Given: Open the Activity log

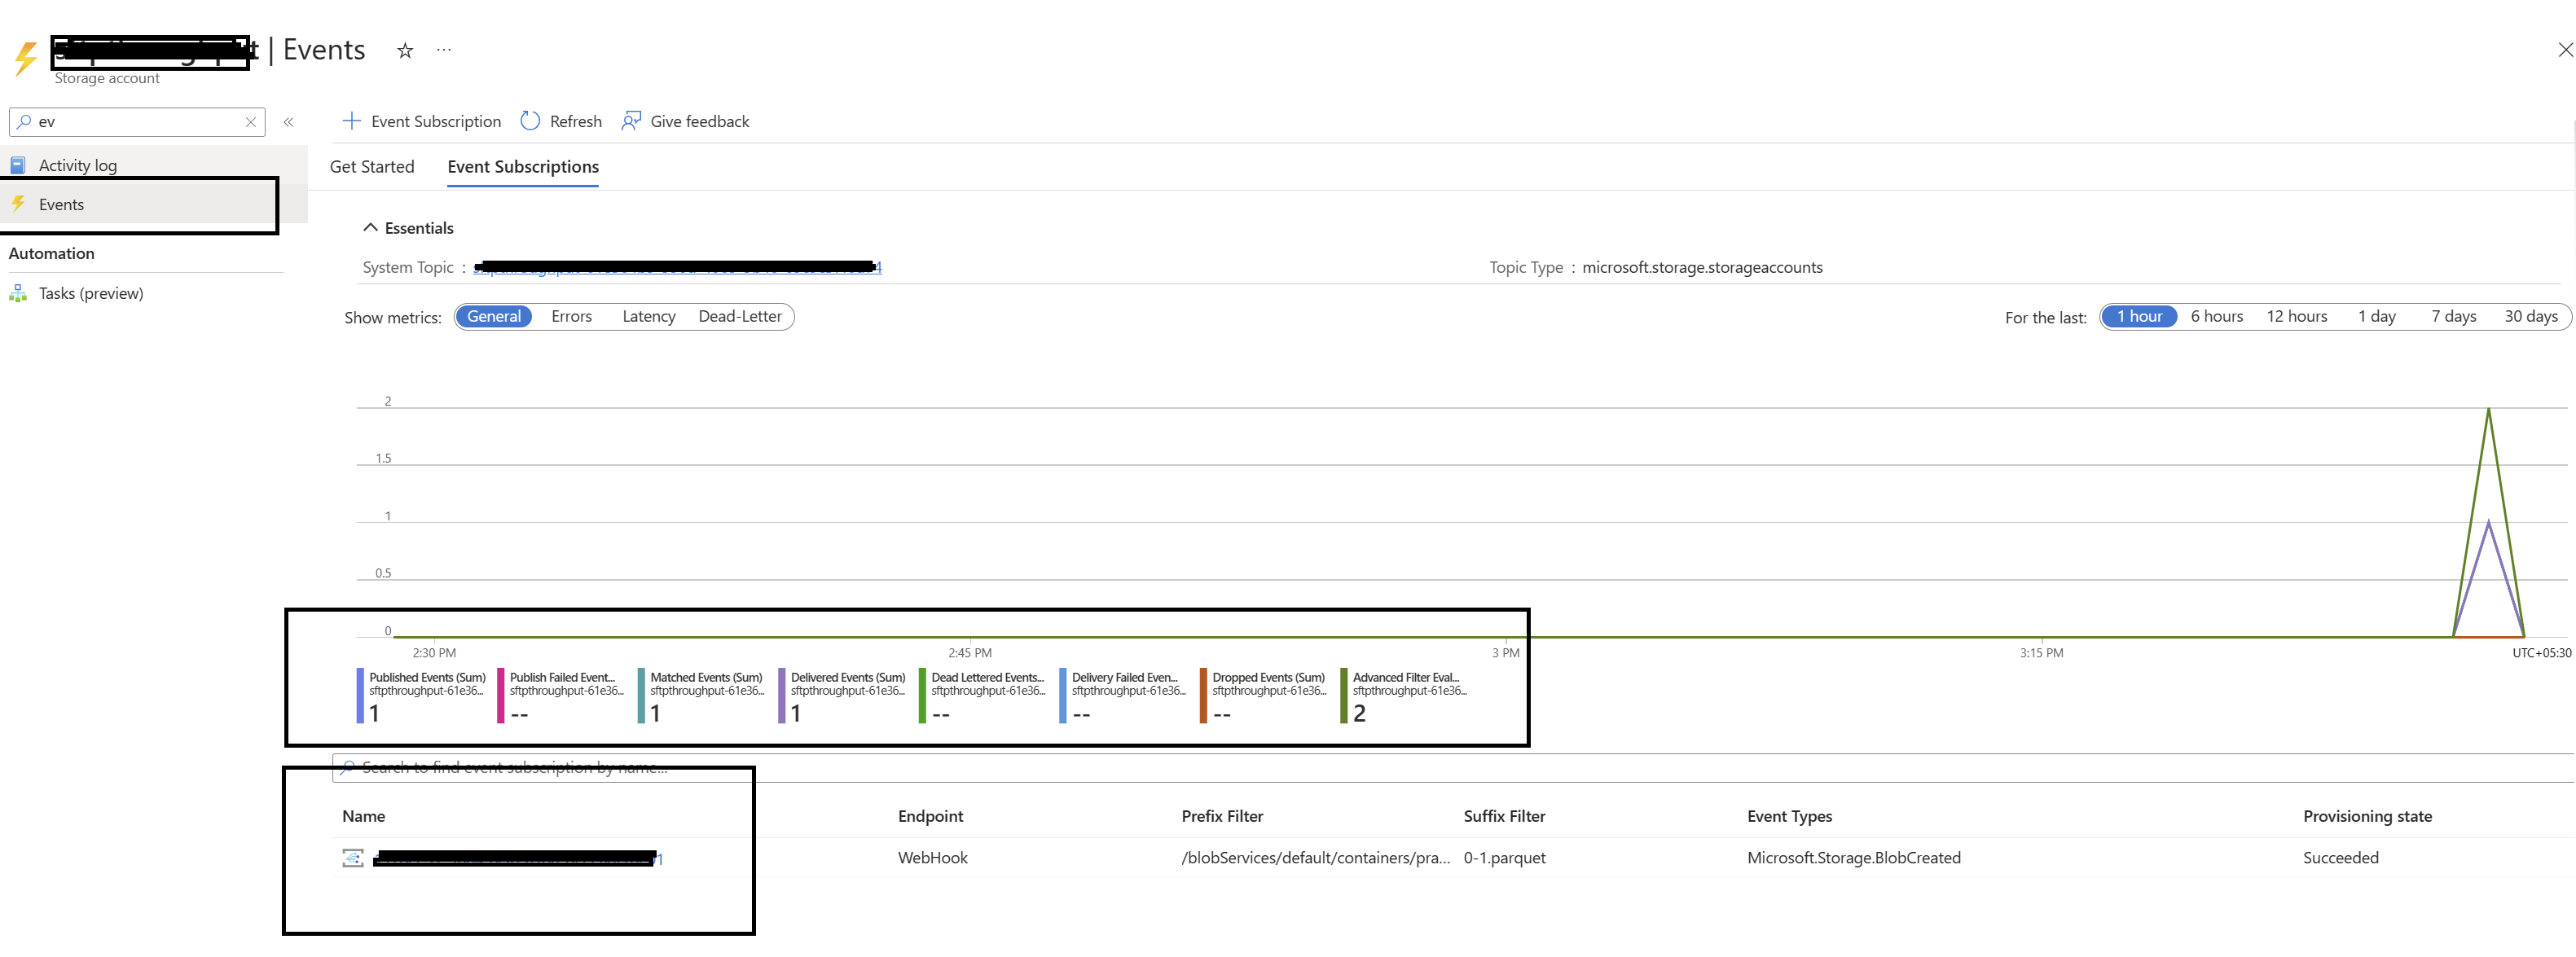Looking at the screenshot, I should pyautogui.click(x=77, y=164).
